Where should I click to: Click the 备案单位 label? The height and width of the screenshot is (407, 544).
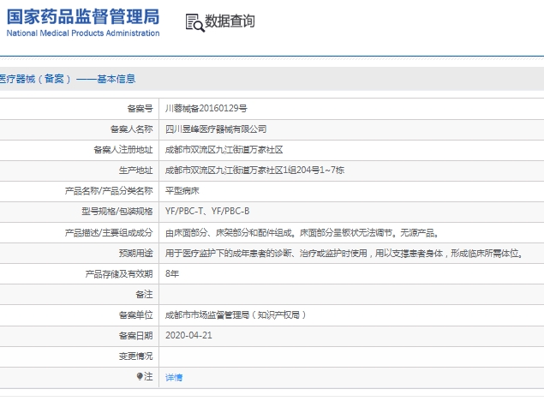135,315
